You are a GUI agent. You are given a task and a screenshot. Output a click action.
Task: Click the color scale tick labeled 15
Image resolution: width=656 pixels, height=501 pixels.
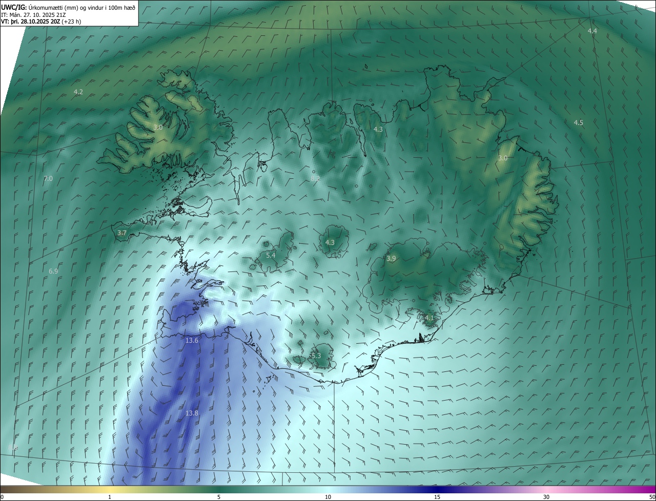point(437,497)
